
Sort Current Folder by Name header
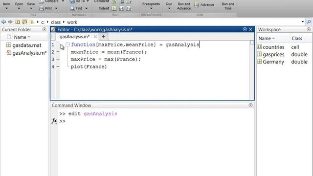pos(20,37)
